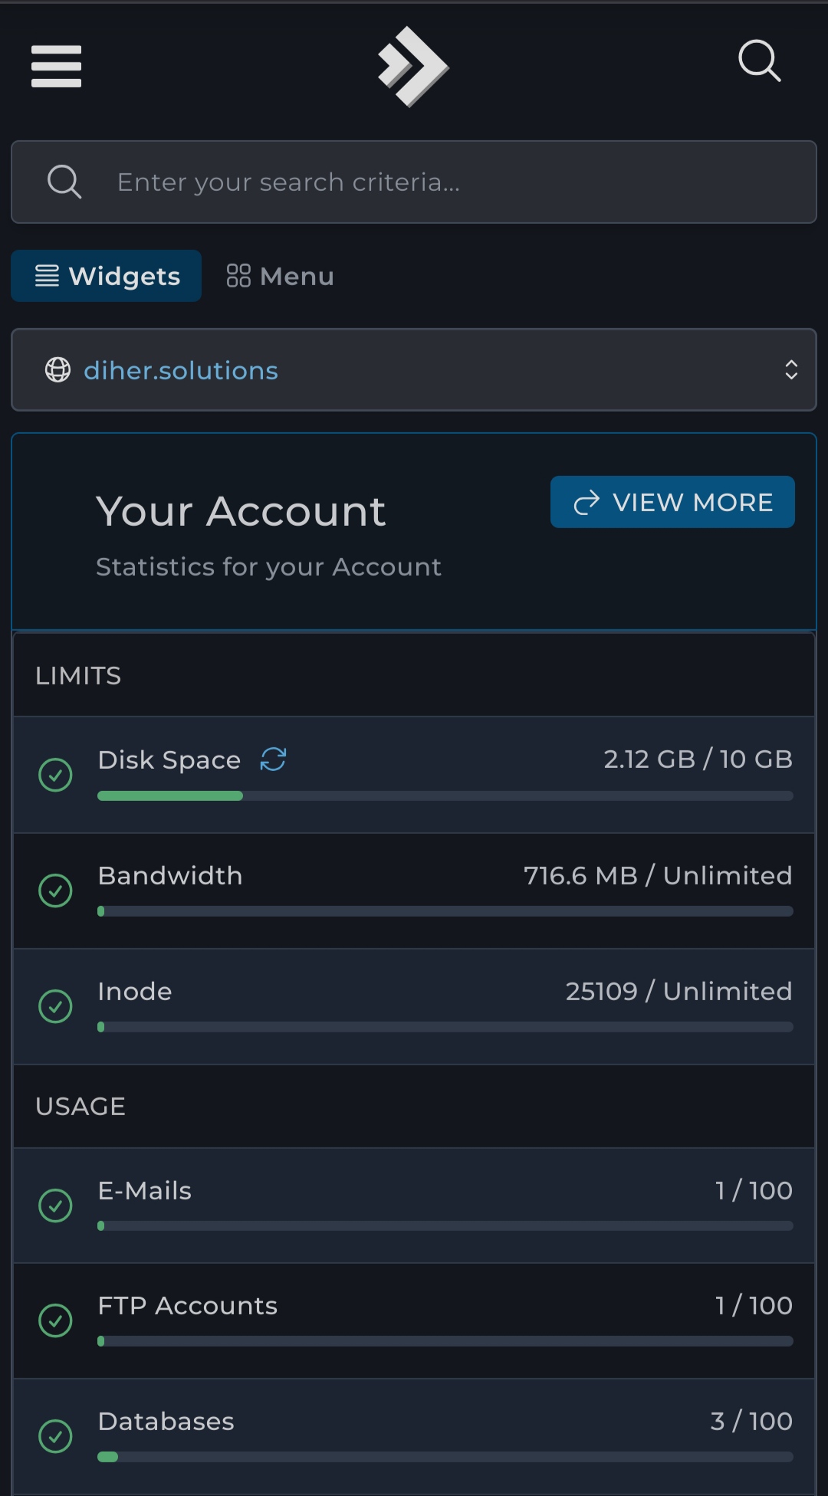Click the Disk Space progress bar
Viewport: 828px width, 1496px height.
[445, 796]
